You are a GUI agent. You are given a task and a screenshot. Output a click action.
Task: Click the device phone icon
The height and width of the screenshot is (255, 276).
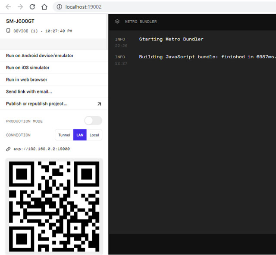(8, 31)
